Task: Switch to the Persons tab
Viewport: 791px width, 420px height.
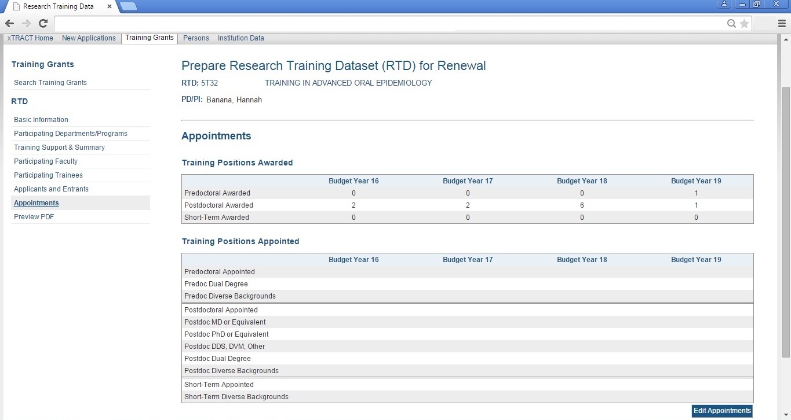Action: click(196, 38)
